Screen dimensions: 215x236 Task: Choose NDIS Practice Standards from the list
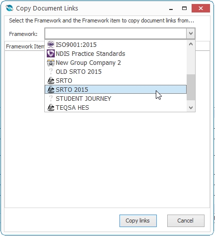tap(115, 53)
